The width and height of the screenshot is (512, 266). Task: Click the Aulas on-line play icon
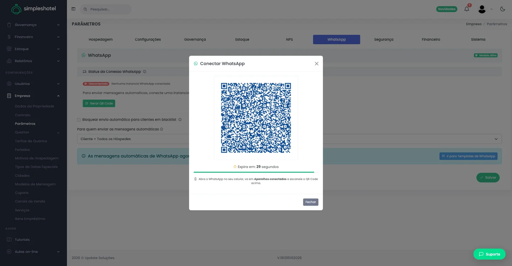tap(9, 252)
